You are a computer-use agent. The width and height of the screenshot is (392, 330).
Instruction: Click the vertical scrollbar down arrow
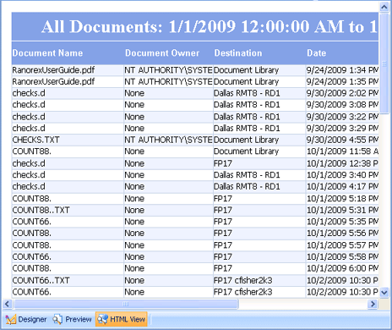click(384, 293)
